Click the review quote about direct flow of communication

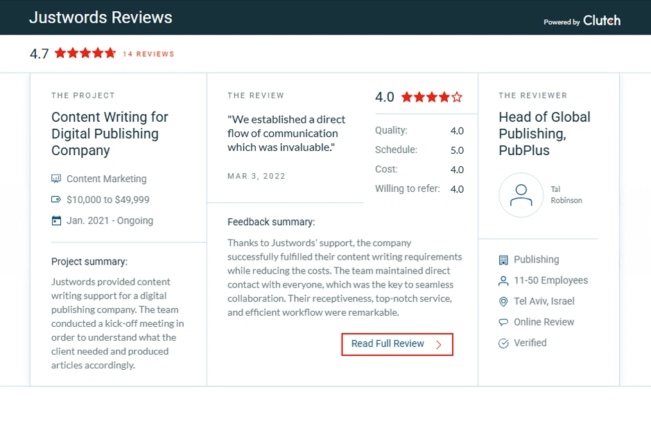click(286, 134)
